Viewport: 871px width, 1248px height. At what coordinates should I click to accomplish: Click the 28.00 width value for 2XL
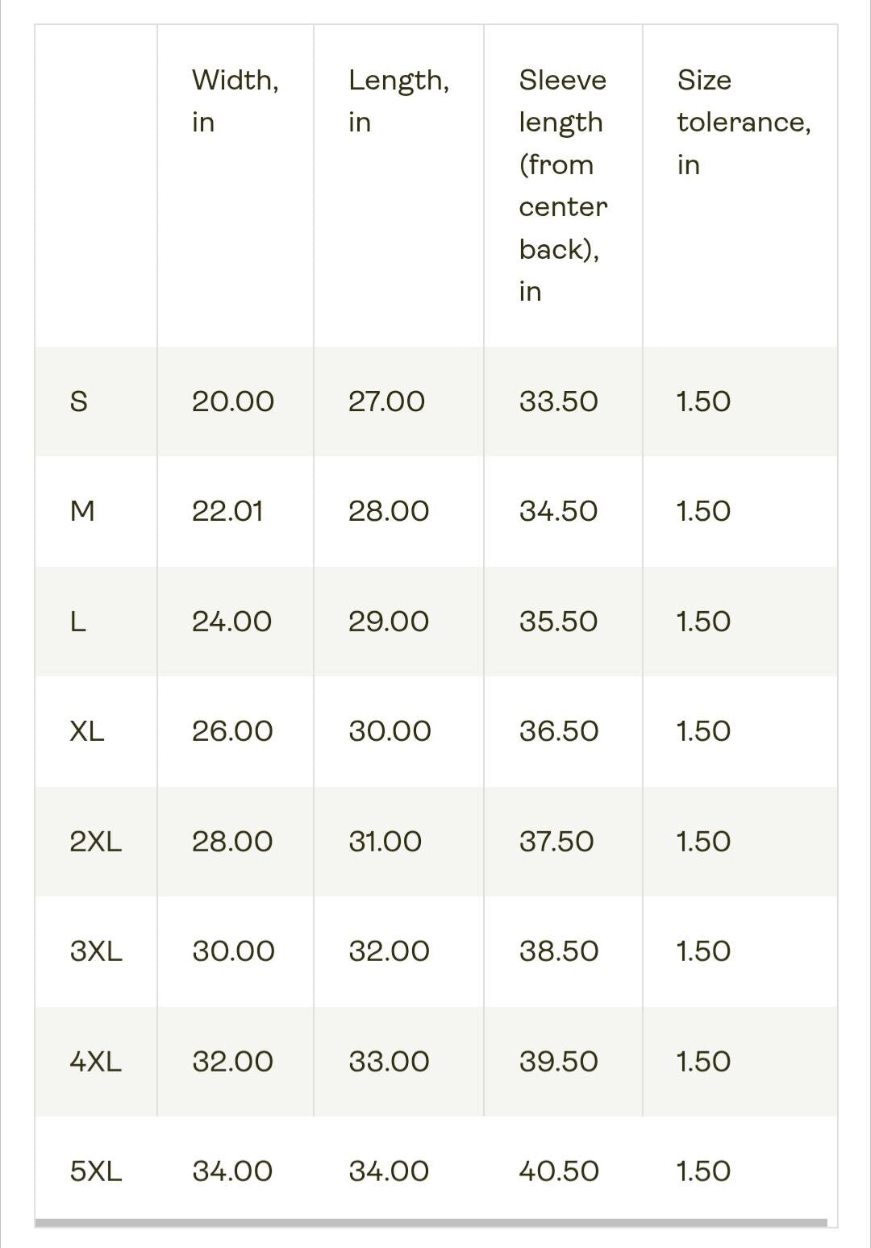pos(232,842)
